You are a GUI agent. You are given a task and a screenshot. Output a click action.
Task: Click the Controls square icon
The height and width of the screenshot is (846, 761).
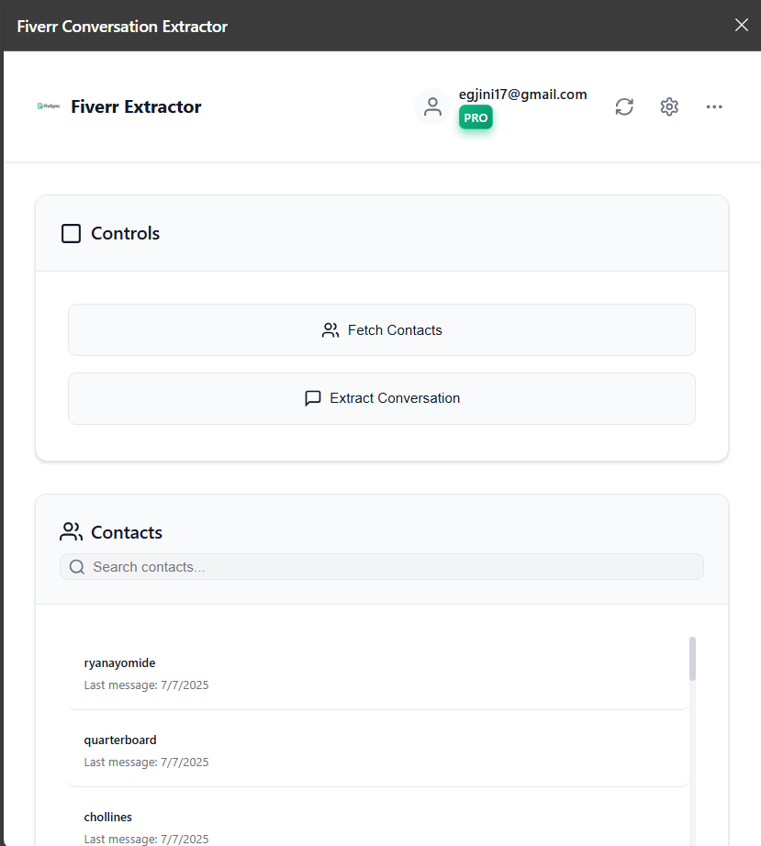(x=72, y=234)
